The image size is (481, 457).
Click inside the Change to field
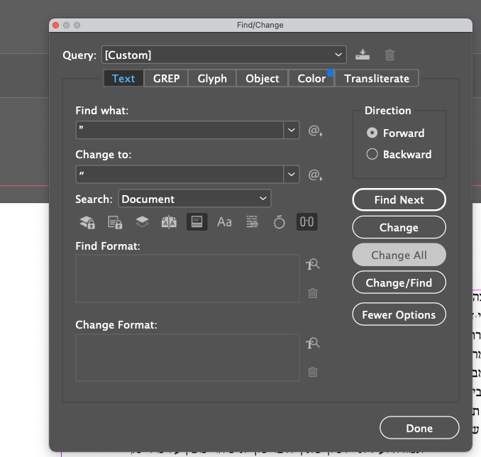179,175
